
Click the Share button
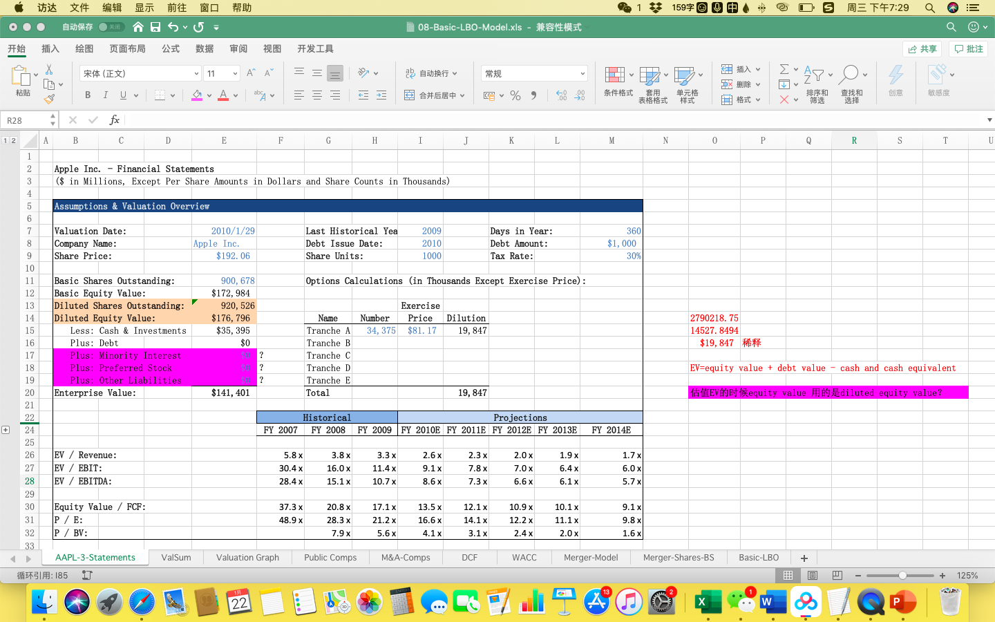click(x=922, y=49)
